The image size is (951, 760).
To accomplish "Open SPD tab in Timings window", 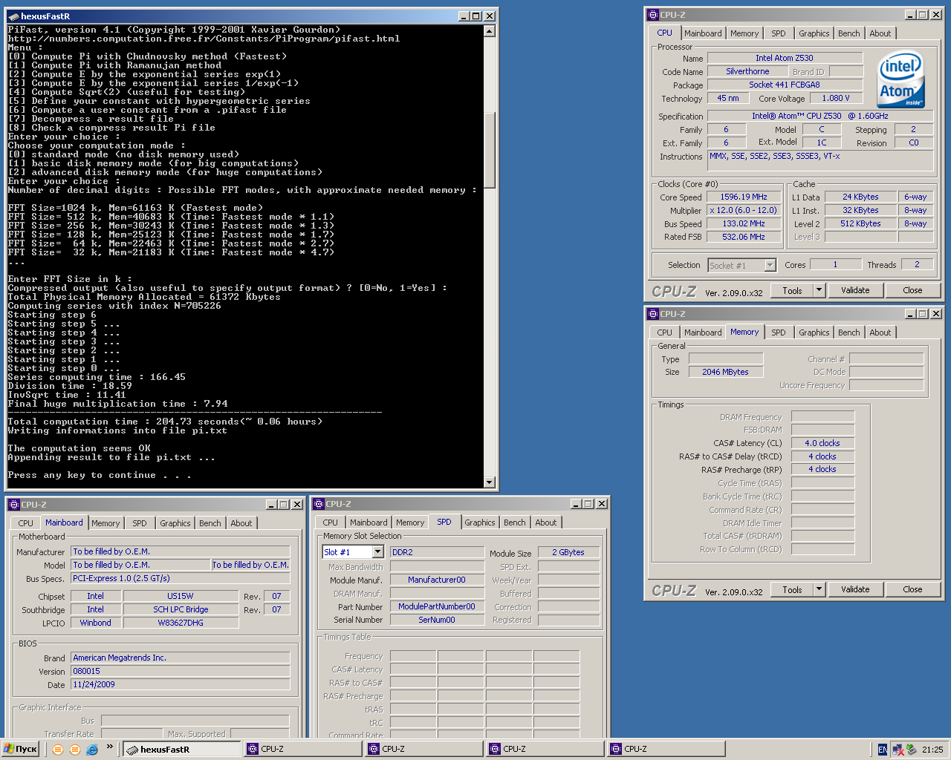I will coord(779,332).
